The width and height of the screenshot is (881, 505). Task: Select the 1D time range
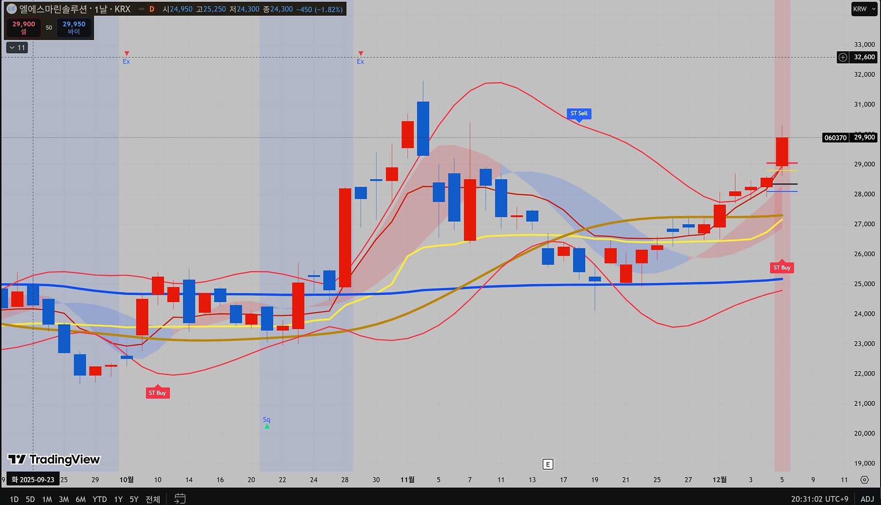pyautogui.click(x=14, y=499)
